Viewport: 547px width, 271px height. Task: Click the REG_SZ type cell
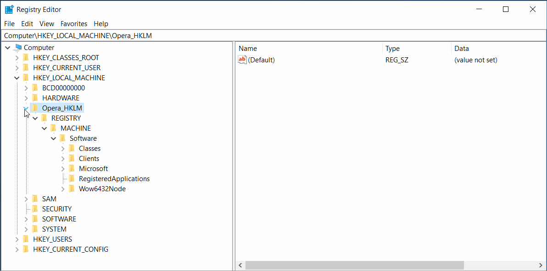(396, 60)
